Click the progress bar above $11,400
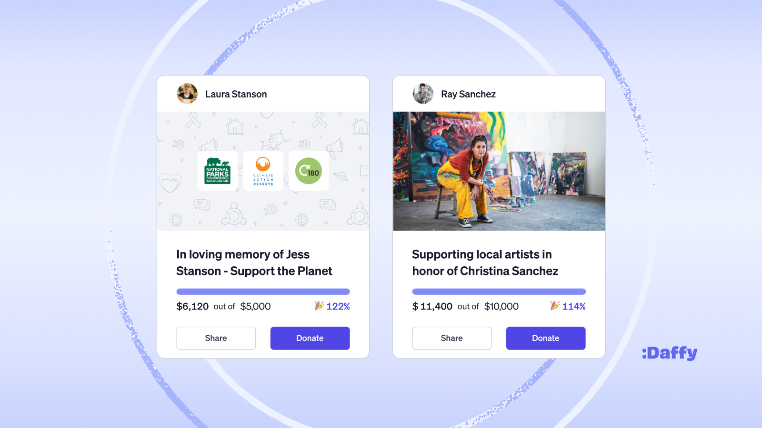 (x=499, y=292)
